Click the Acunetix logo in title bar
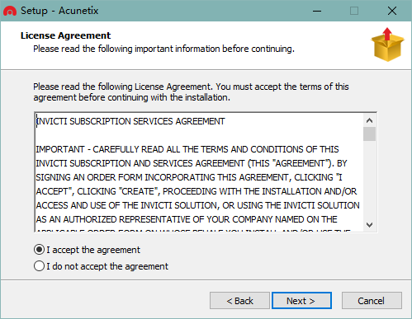The height and width of the screenshot is (319, 412). 10,11
